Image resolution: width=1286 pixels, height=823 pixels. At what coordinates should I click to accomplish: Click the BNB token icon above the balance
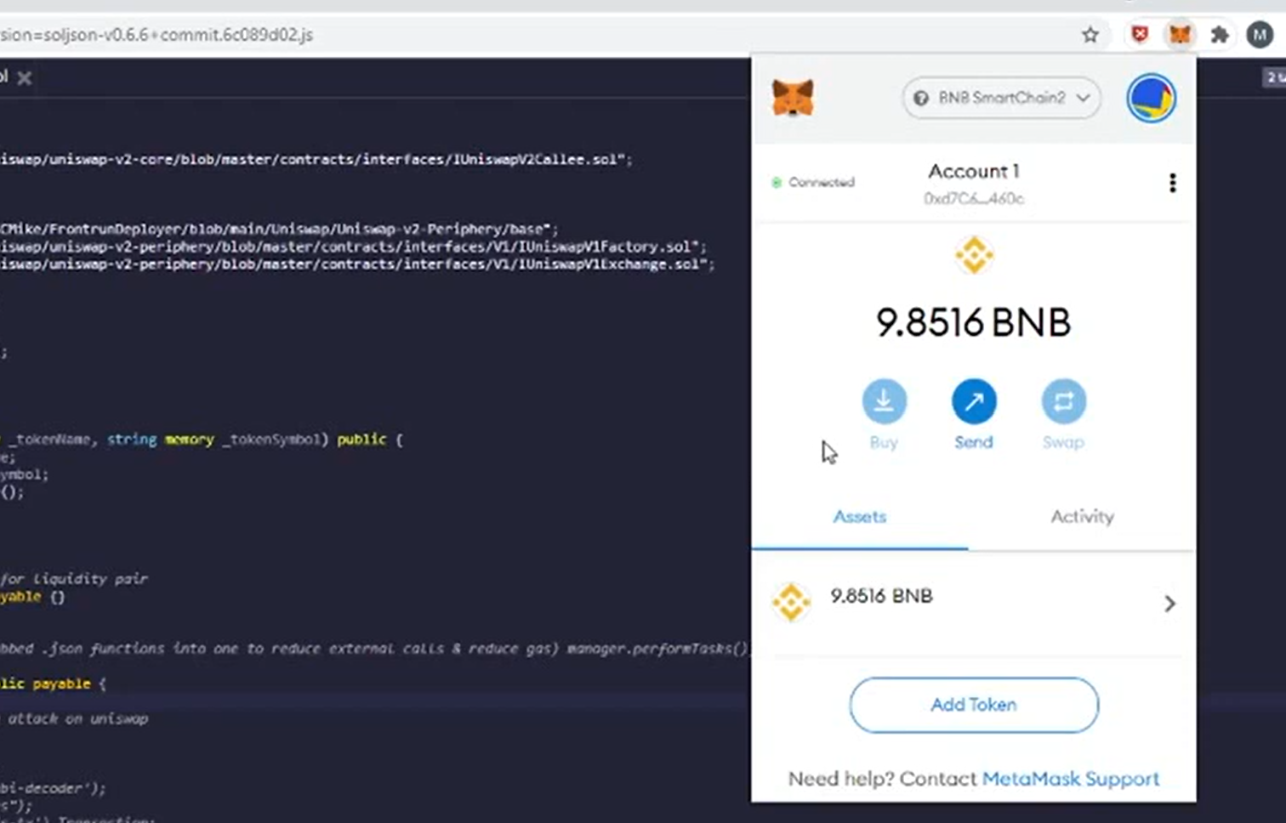coord(973,254)
